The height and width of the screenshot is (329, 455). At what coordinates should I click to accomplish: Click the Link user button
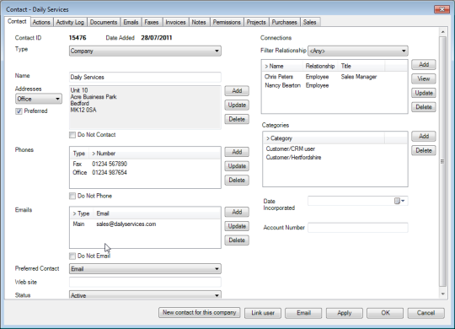tap(263, 313)
